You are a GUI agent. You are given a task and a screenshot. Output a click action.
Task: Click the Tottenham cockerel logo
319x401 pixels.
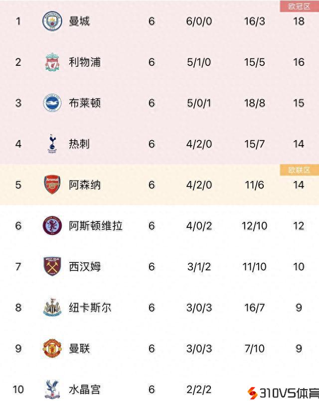pos(52,144)
